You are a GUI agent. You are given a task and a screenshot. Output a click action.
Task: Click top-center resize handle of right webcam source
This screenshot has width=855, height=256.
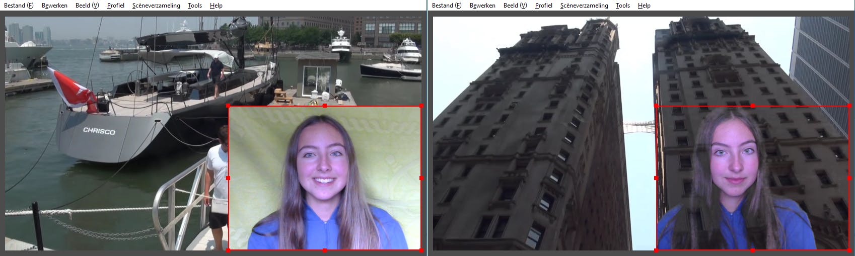click(753, 106)
